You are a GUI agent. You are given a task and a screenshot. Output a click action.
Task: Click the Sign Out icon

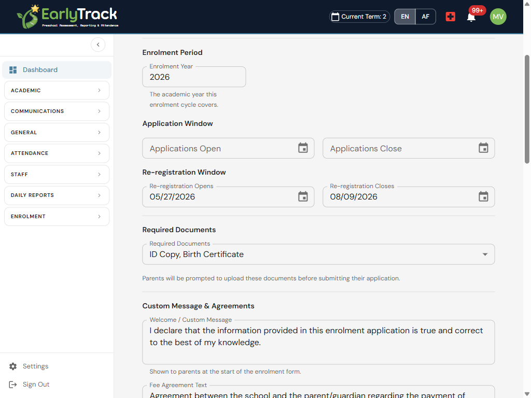(x=13, y=385)
